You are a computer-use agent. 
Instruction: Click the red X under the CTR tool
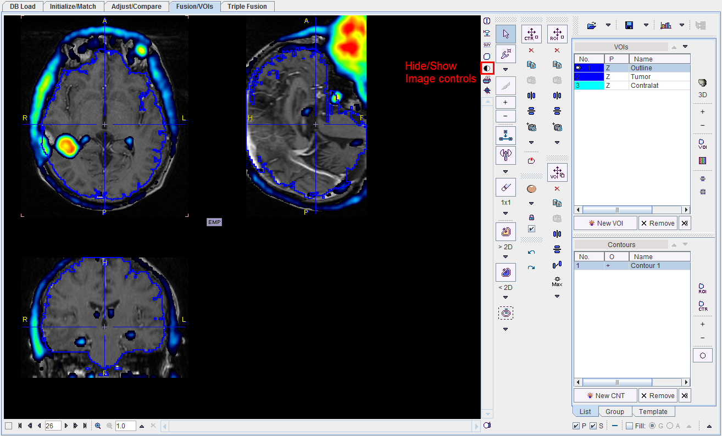pos(531,51)
